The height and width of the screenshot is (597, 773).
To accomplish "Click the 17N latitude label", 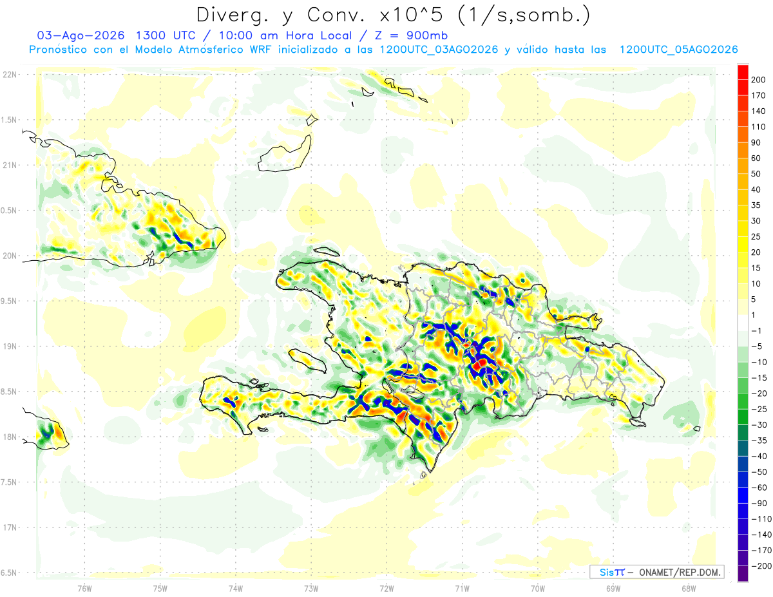I will tap(10, 527).
